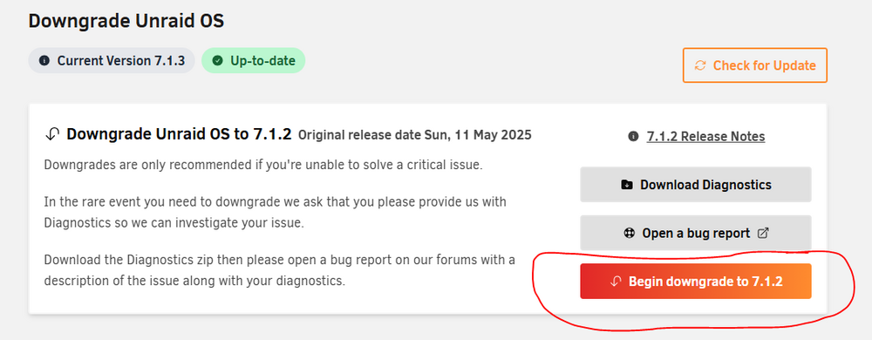Image resolution: width=872 pixels, height=340 pixels.
Task: Click the Downgrades are only recommended paragraph
Action: tap(263, 165)
